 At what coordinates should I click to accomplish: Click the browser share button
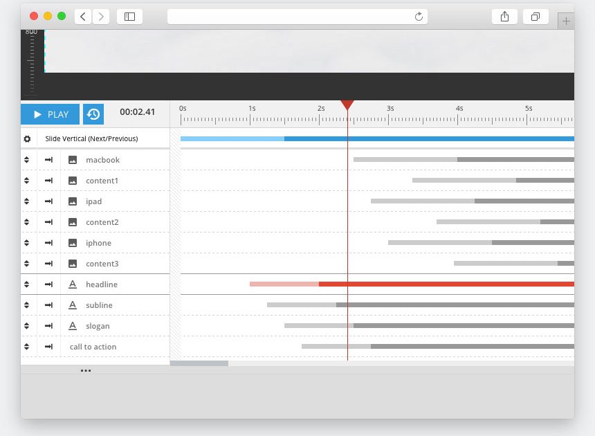pyautogui.click(x=504, y=17)
